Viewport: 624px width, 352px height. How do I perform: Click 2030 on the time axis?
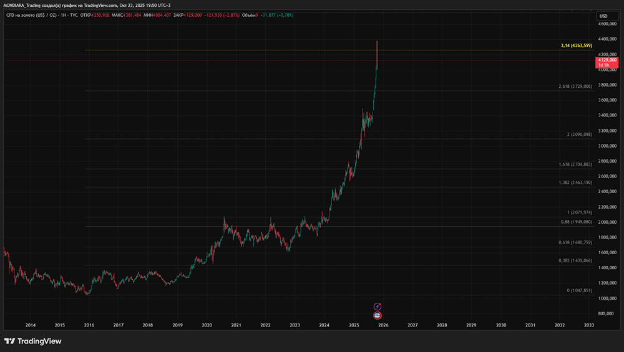[x=501, y=325]
